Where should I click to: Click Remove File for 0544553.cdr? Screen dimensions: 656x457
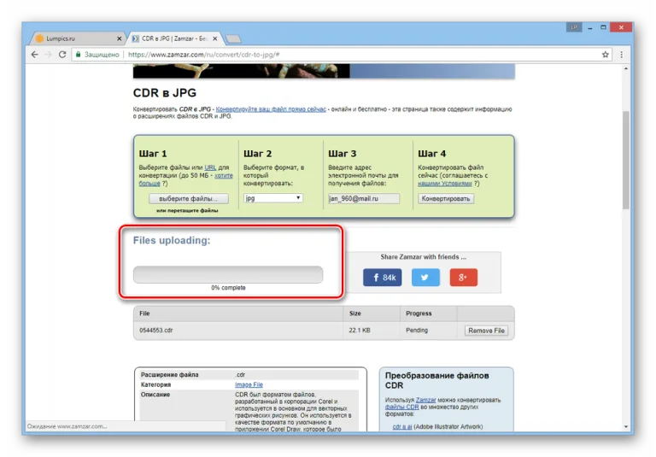point(486,331)
